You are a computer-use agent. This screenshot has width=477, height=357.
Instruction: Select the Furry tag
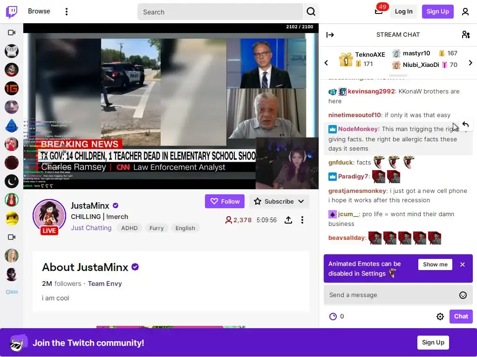coord(157,228)
